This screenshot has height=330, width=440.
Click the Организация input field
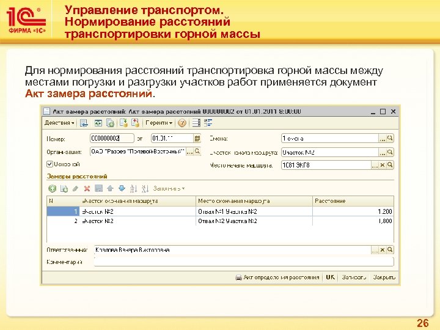point(137,152)
